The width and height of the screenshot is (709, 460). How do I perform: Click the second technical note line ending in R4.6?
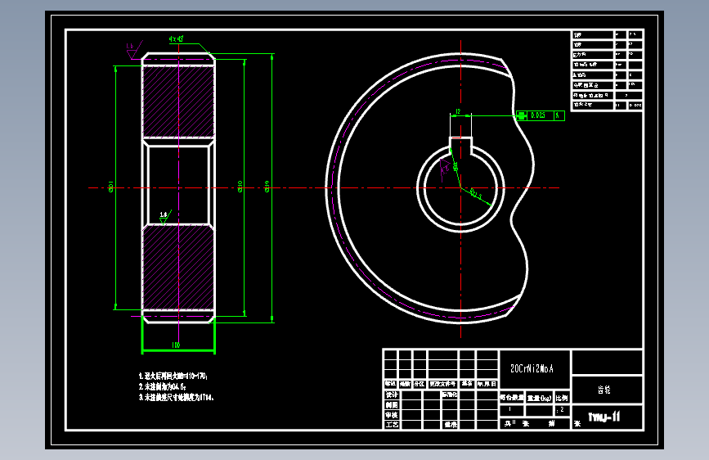point(162,386)
